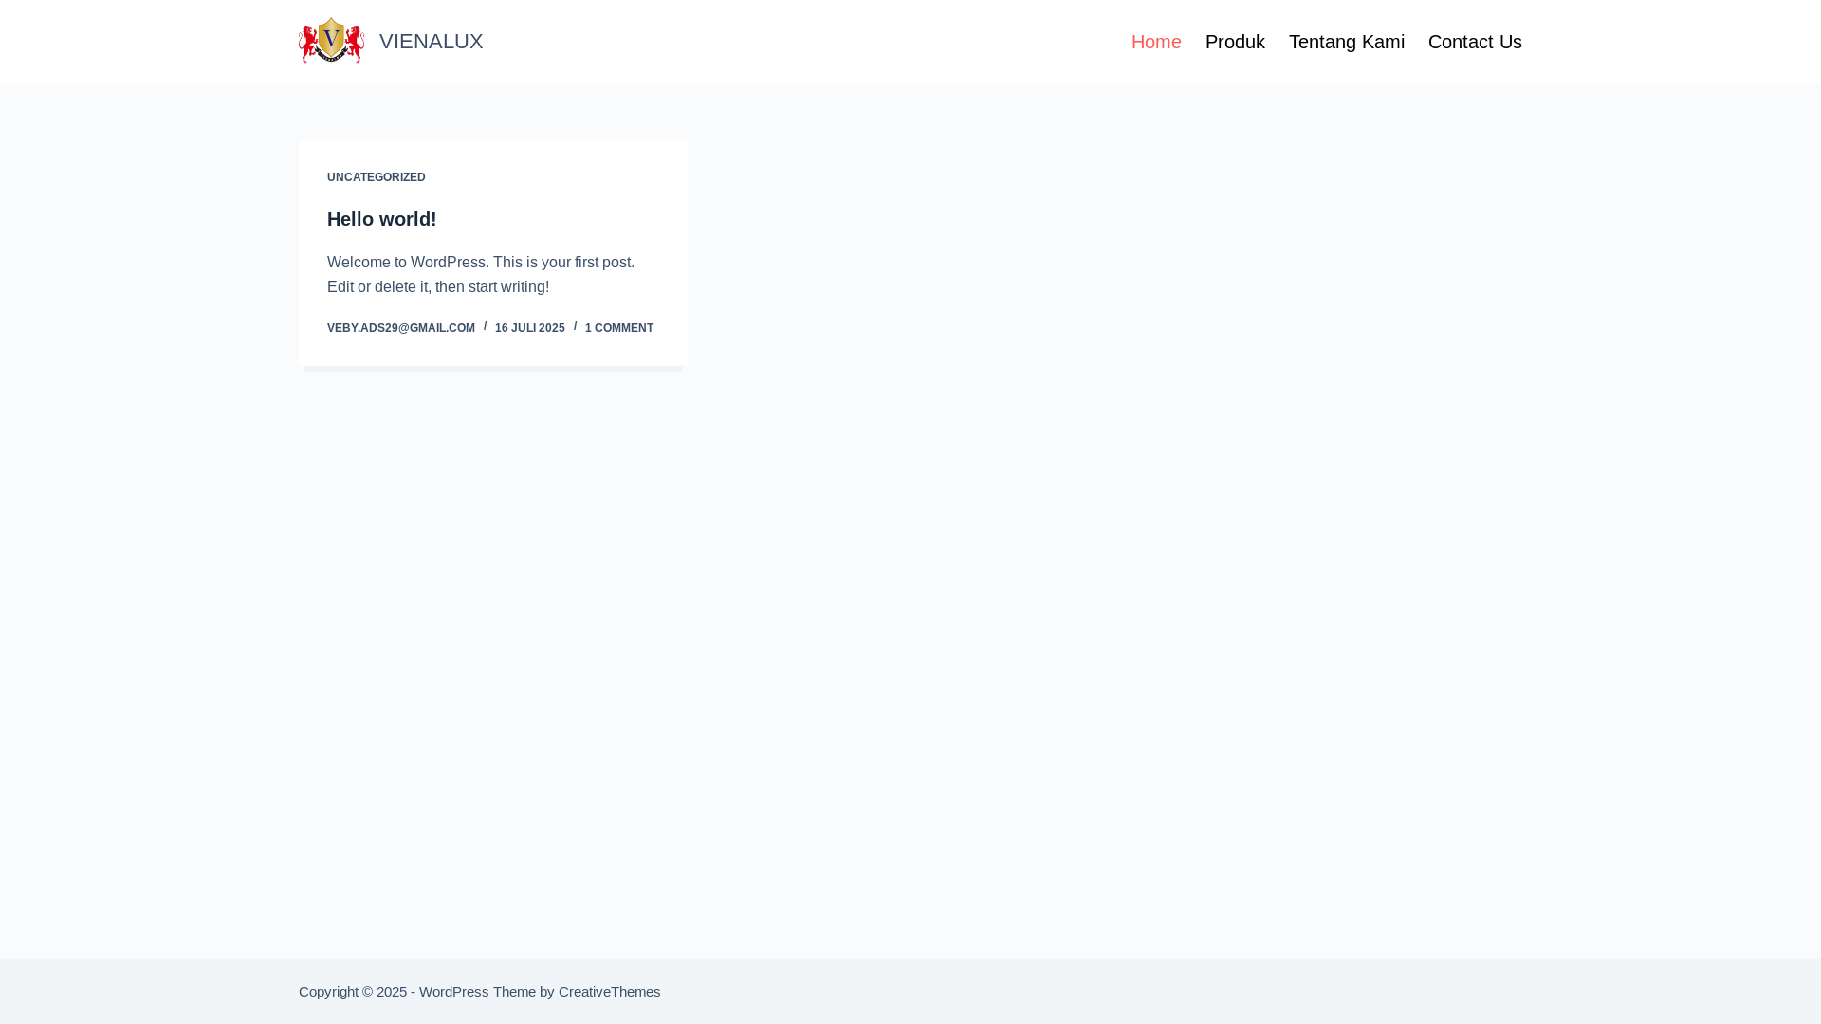Select the post excerpt text

tap(481, 274)
